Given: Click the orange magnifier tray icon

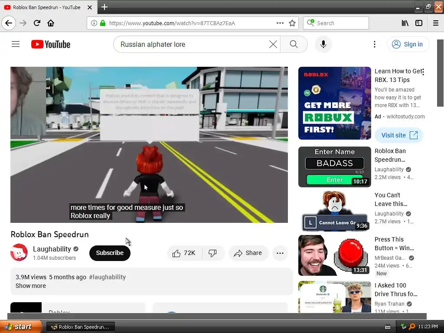Looking at the screenshot, I should coord(412,326).
